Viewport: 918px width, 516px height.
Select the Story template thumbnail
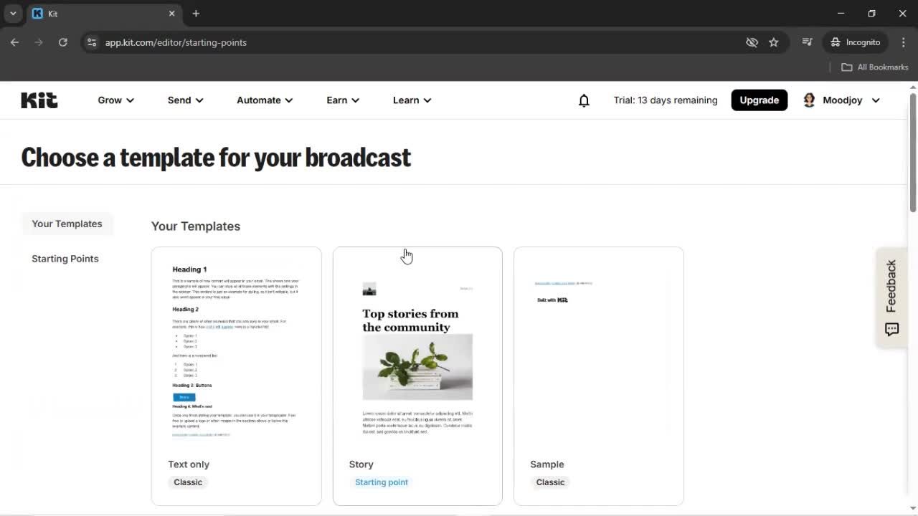pyautogui.click(x=417, y=351)
